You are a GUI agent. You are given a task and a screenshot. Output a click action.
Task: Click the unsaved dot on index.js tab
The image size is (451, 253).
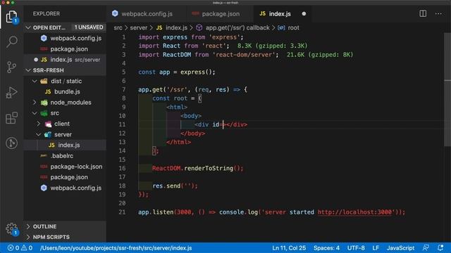(304, 14)
